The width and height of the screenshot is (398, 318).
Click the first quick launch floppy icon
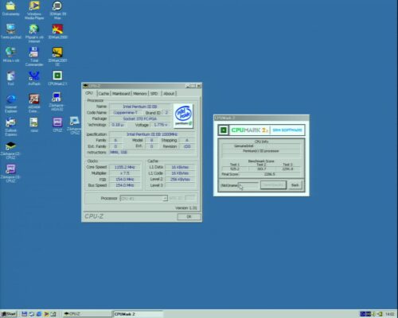pyautogui.click(x=25, y=314)
